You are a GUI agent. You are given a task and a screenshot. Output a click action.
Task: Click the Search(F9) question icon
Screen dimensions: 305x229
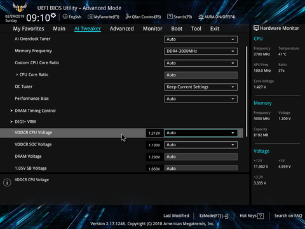pos(170,17)
